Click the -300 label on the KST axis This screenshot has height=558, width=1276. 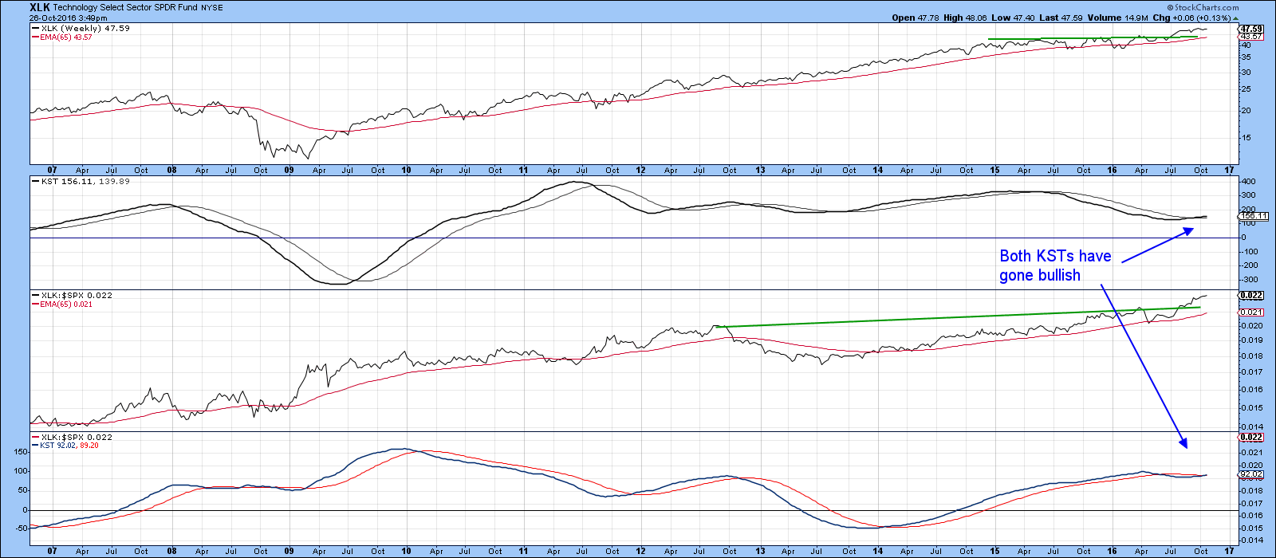[1250, 279]
